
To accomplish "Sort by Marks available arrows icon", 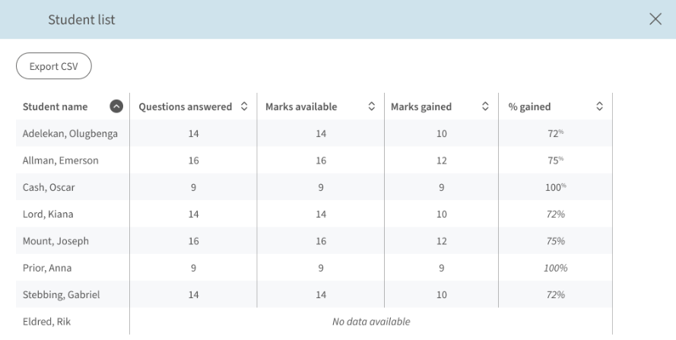I will tap(372, 106).
